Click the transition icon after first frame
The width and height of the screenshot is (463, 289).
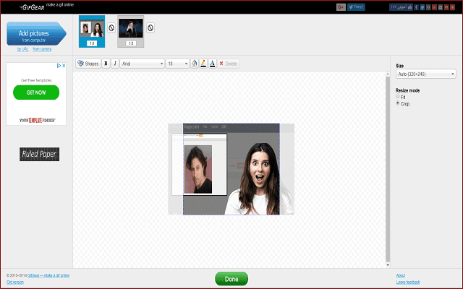[x=111, y=28]
